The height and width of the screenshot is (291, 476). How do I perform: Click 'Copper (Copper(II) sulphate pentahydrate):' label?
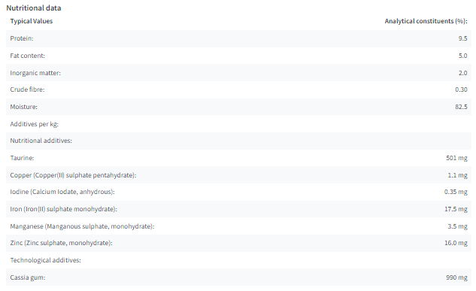click(73, 175)
